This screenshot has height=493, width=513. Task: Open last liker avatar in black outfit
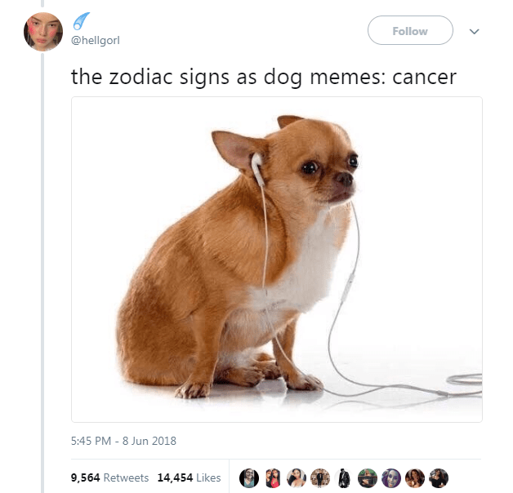439,478
